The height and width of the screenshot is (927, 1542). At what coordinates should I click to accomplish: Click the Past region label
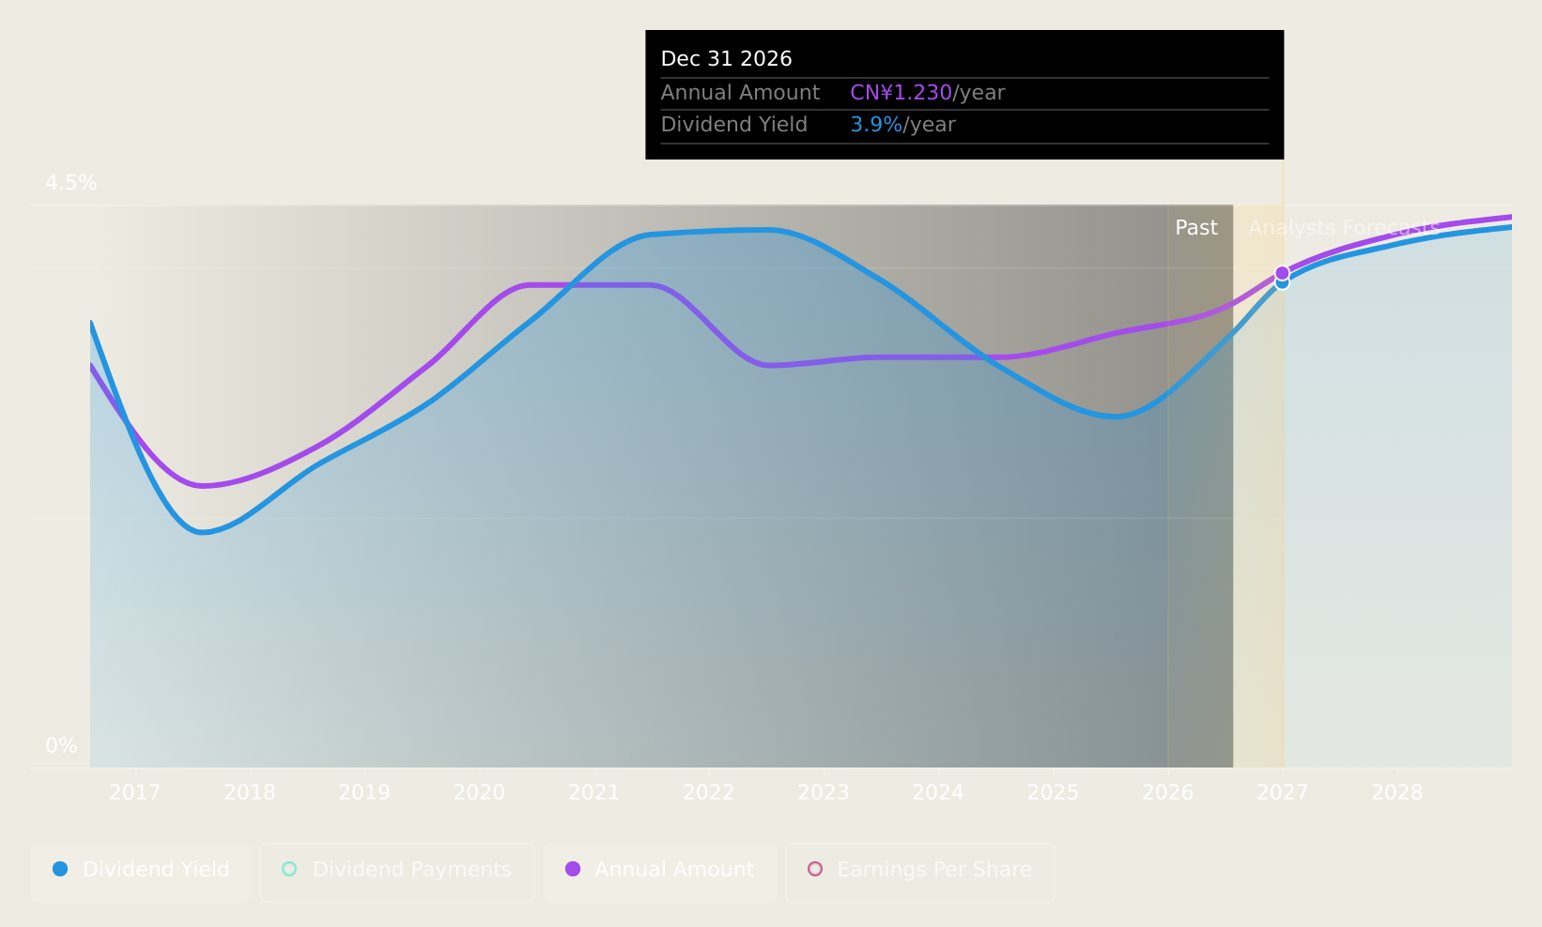click(1196, 228)
